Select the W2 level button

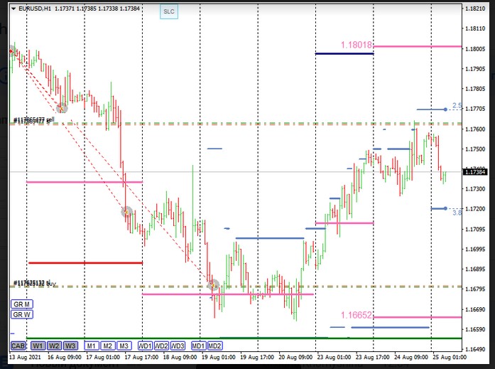click(x=55, y=346)
